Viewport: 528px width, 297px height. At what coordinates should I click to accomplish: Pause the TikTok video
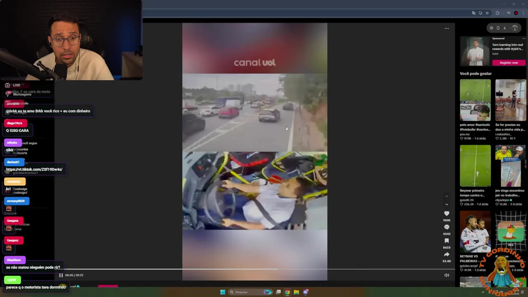point(61,275)
